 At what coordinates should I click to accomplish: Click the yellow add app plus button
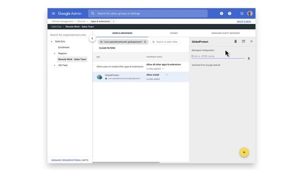(244, 153)
